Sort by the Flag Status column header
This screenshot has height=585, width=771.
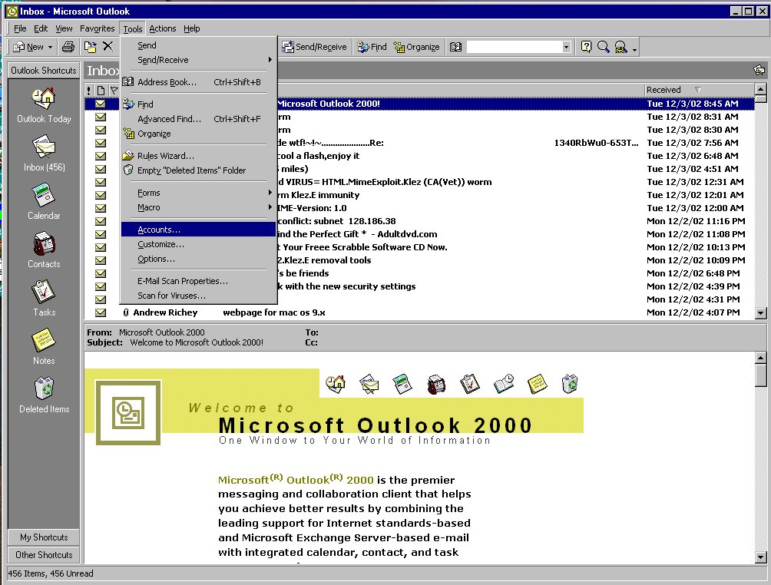pyautogui.click(x=114, y=90)
